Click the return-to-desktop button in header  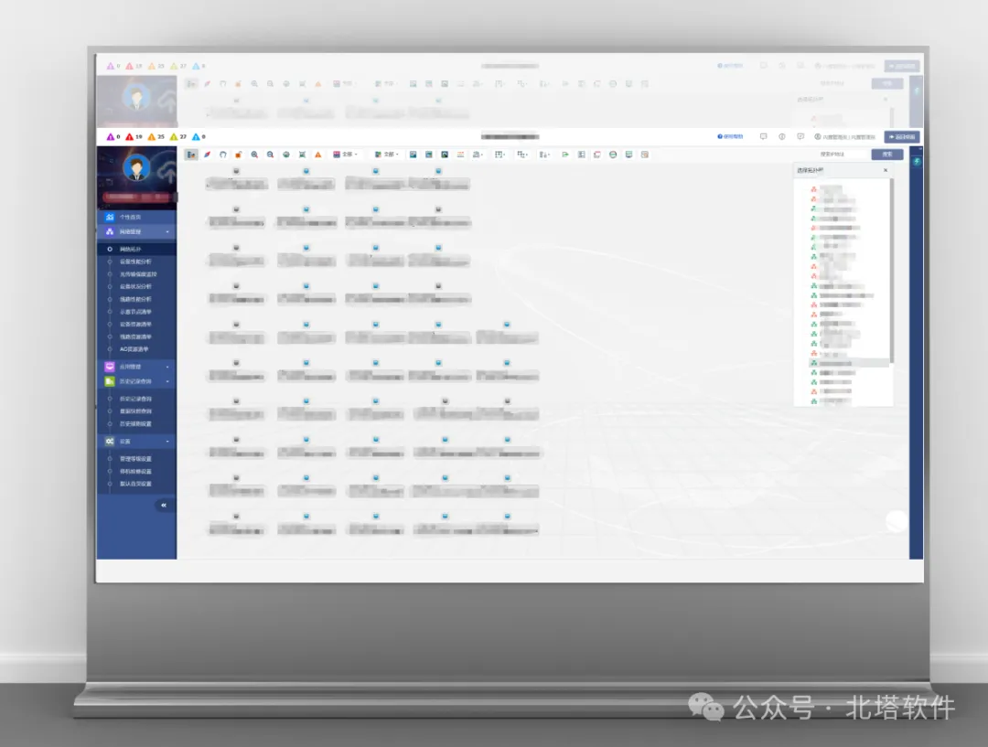pyautogui.click(x=902, y=136)
